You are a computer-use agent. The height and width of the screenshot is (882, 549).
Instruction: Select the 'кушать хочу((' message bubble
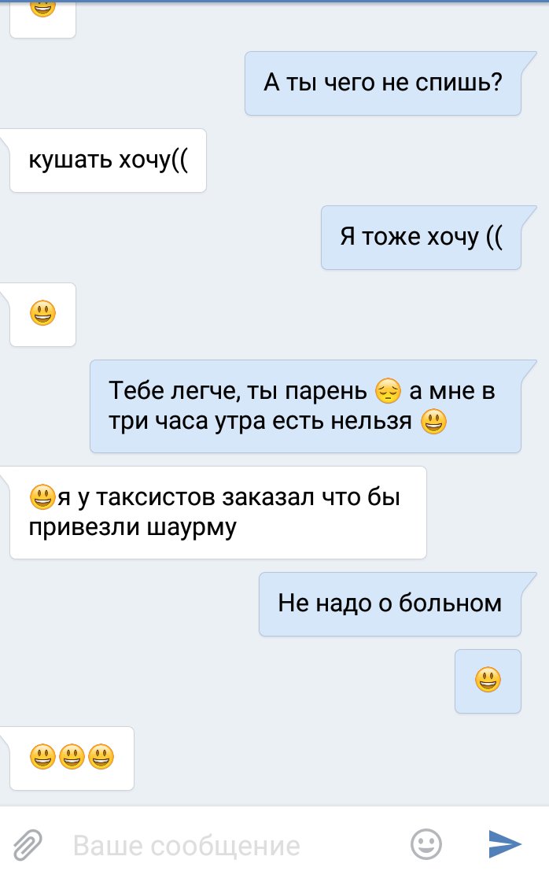point(108,161)
